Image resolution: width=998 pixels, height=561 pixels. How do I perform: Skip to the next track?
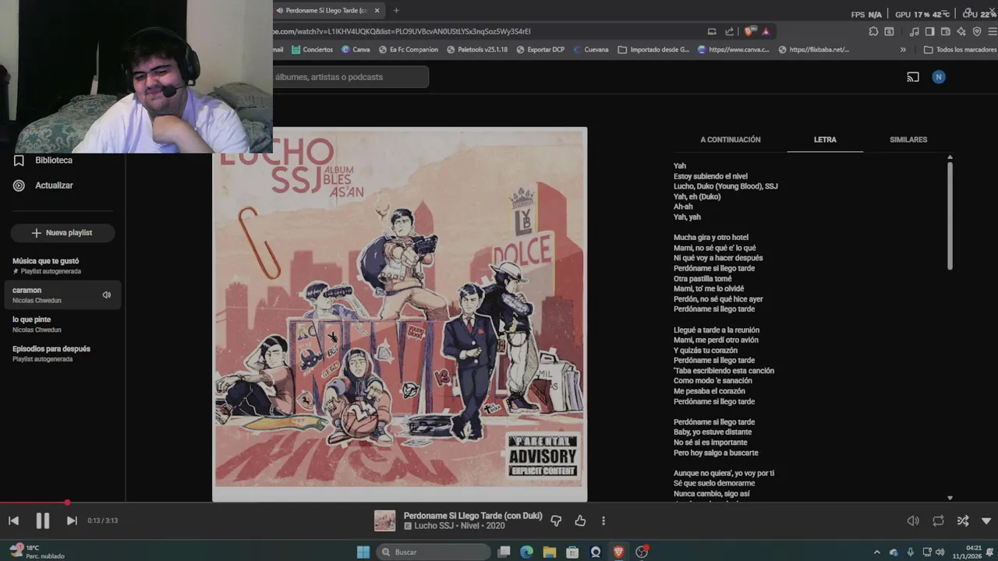tap(72, 520)
